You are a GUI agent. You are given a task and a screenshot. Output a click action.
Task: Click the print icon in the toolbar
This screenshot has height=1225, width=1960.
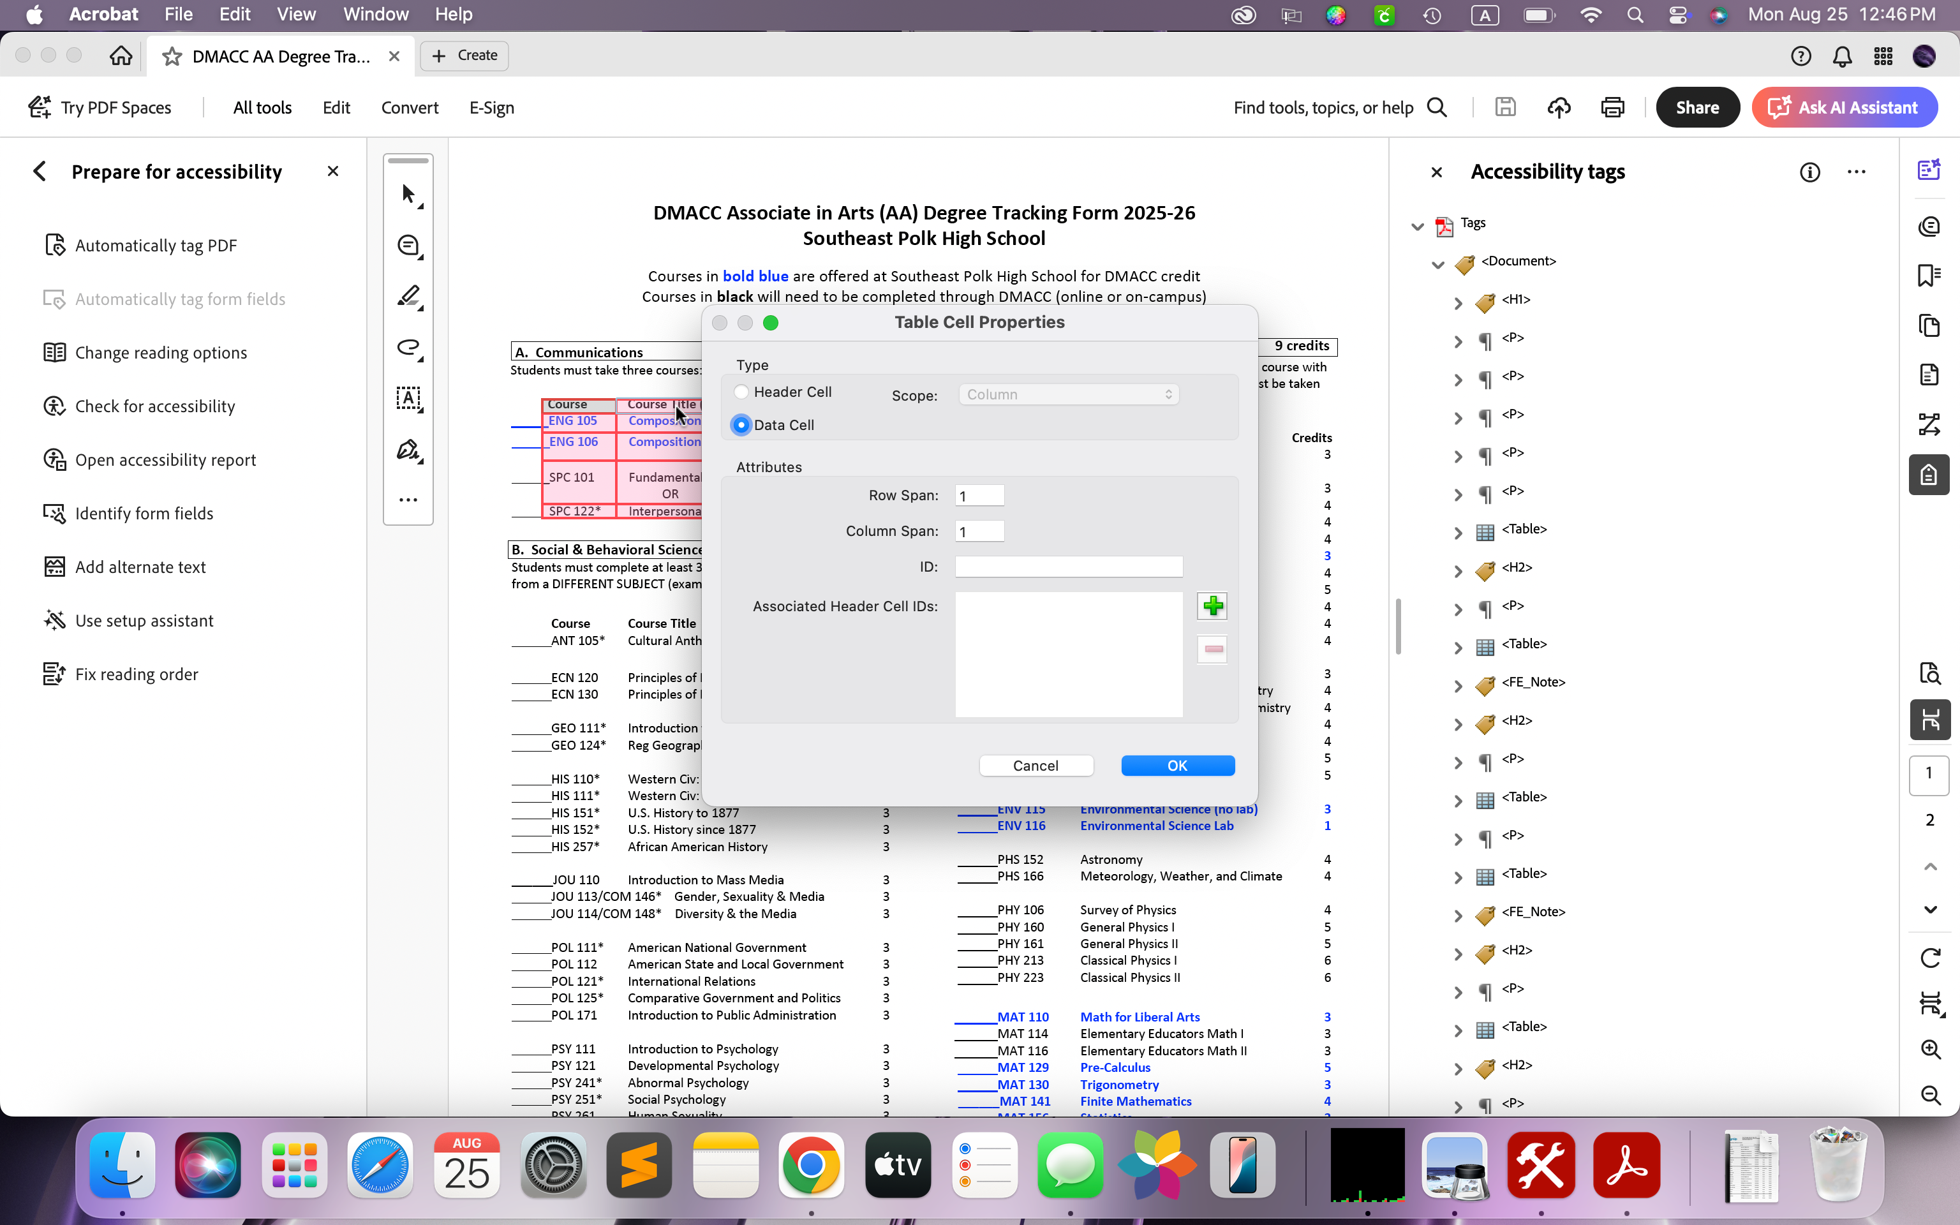pyautogui.click(x=1612, y=108)
